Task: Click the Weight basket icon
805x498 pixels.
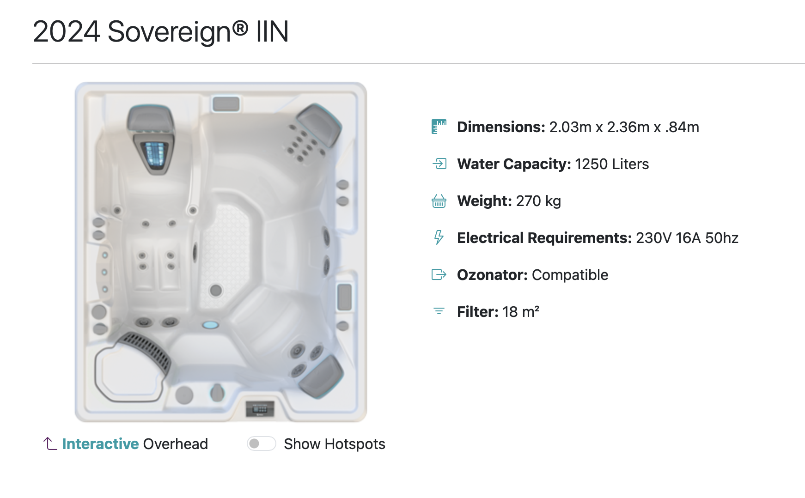Action: tap(439, 201)
